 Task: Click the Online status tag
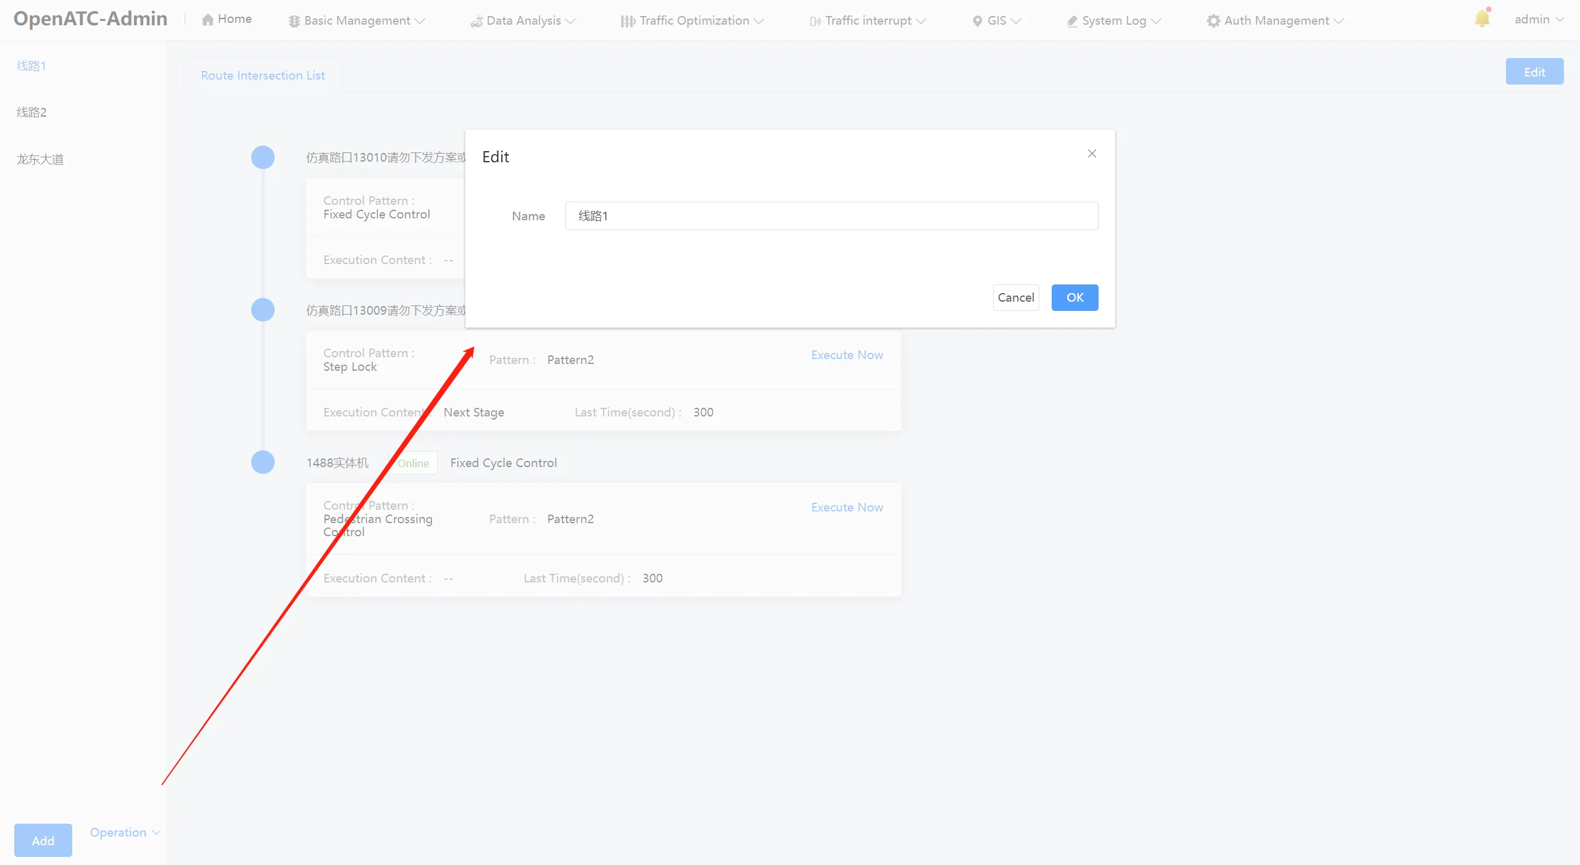point(413,463)
